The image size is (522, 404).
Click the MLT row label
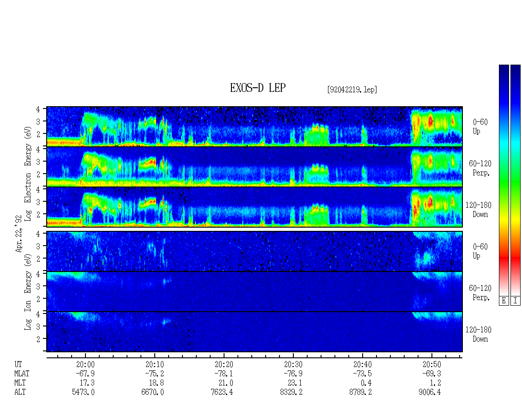[x=20, y=383]
